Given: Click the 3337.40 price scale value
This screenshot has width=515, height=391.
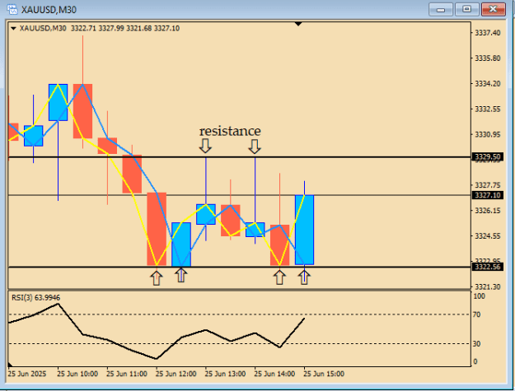Looking at the screenshot, I should (488, 33).
